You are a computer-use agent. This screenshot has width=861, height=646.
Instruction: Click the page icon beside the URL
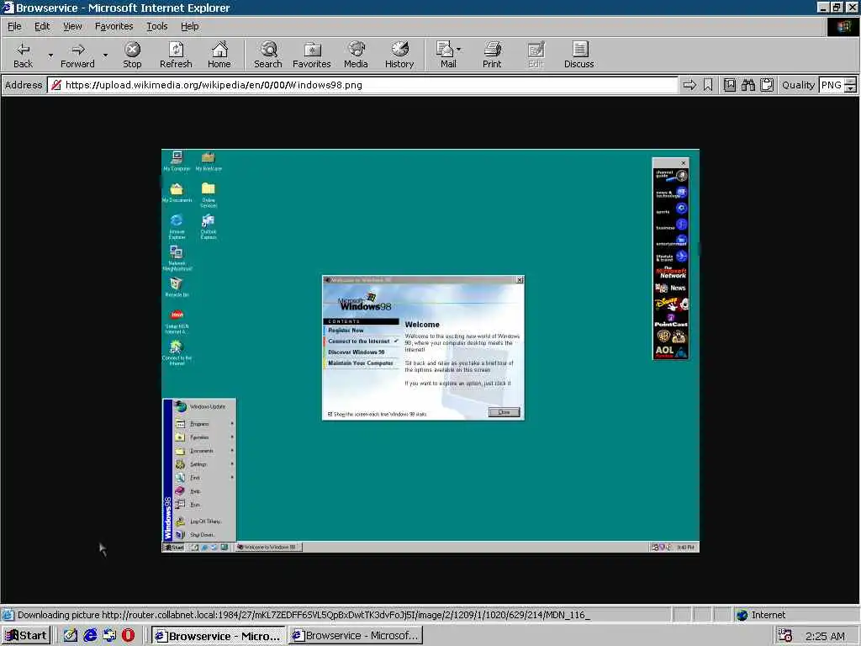55,85
